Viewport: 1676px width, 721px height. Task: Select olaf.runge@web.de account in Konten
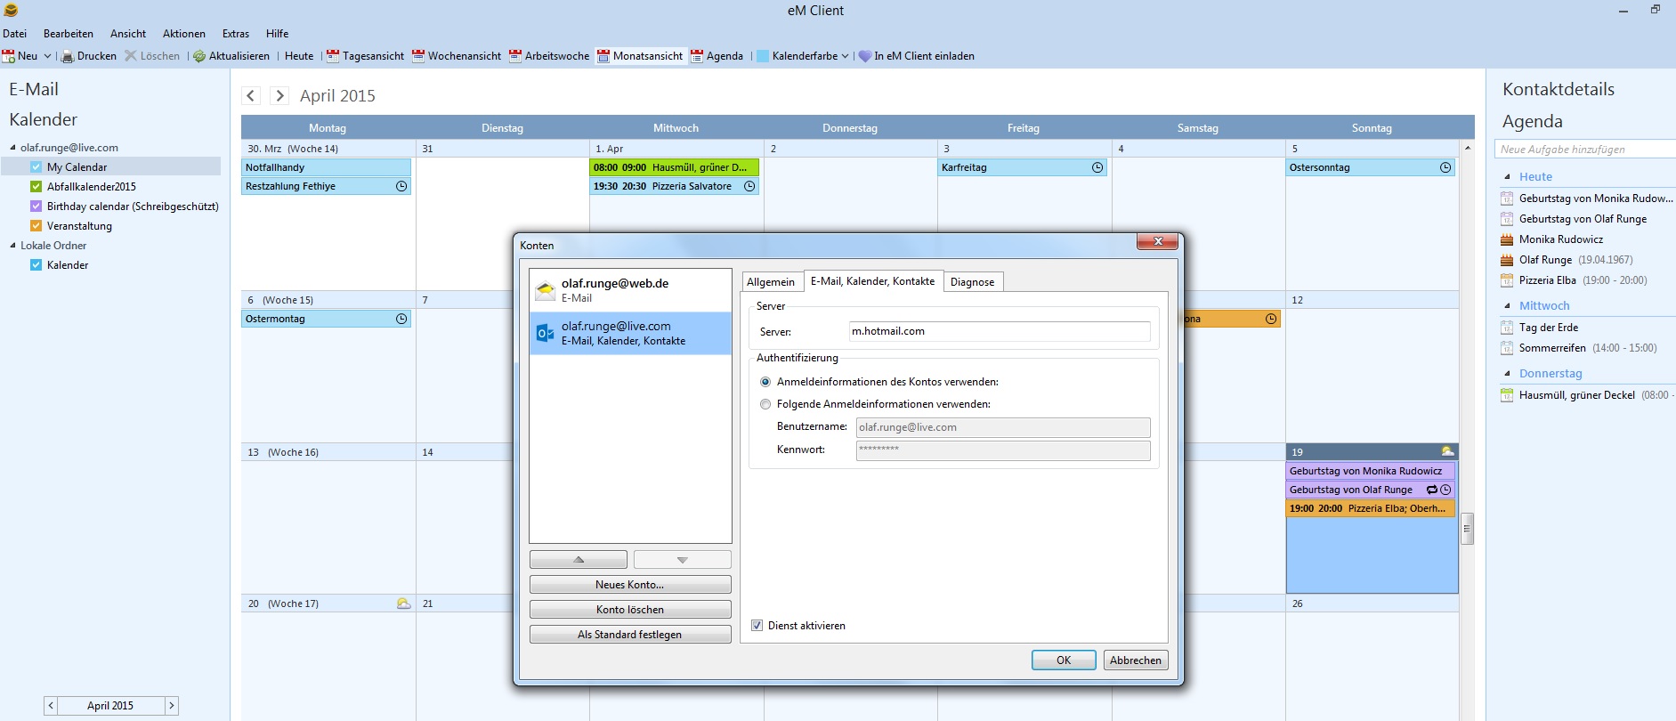(x=630, y=290)
